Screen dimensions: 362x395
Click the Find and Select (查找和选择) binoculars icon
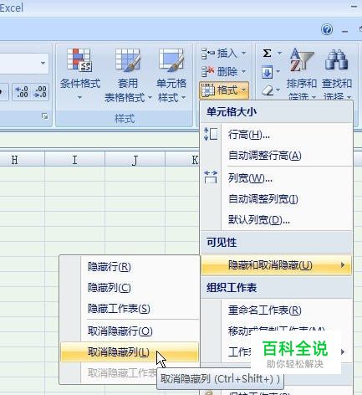336,59
